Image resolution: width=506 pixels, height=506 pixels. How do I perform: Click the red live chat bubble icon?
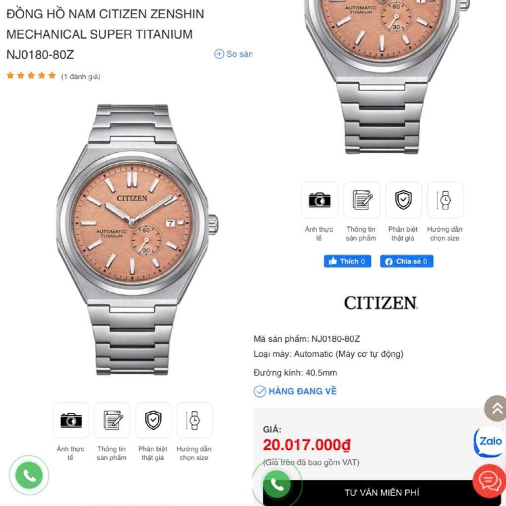point(490,481)
